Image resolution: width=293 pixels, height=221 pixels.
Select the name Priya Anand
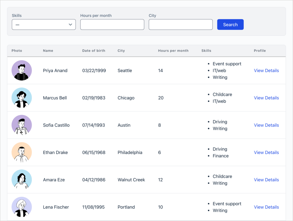point(55,71)
